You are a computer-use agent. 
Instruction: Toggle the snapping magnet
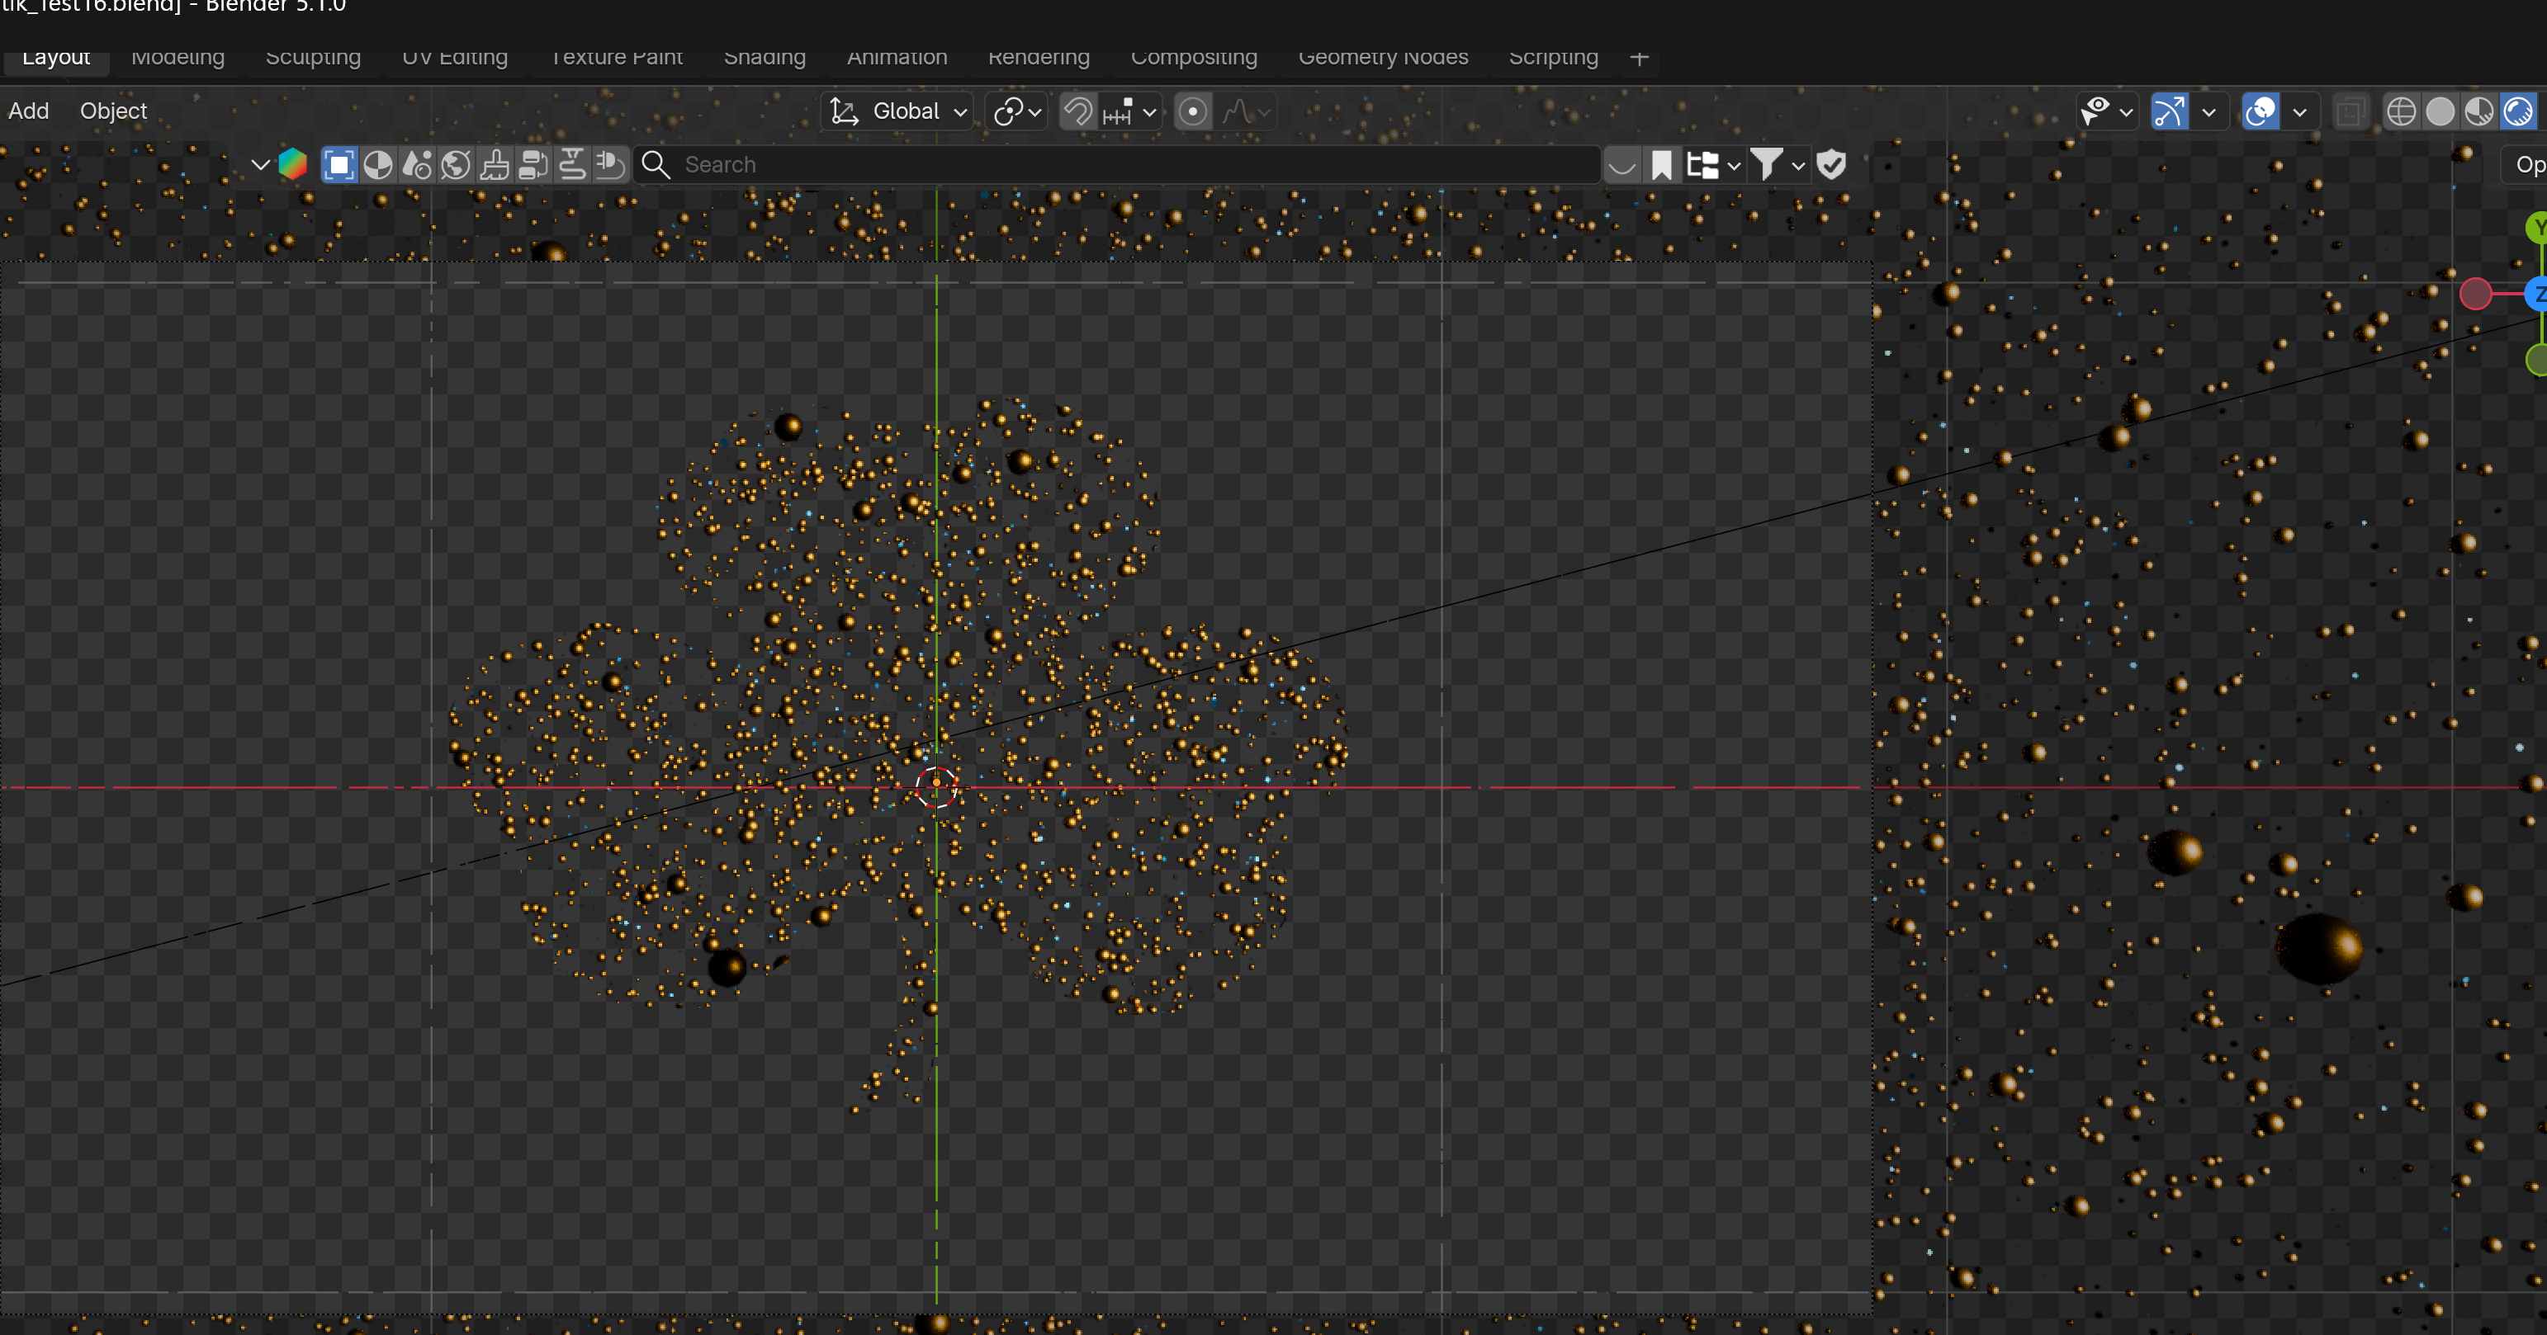pyautogui.click(x=1077, y=111)
